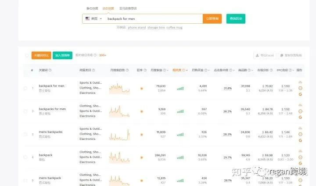Image resolution: width=316 pixels, height=186 pixels.
Task: Click the green 查询历史 button
Action: coord(236,19)
